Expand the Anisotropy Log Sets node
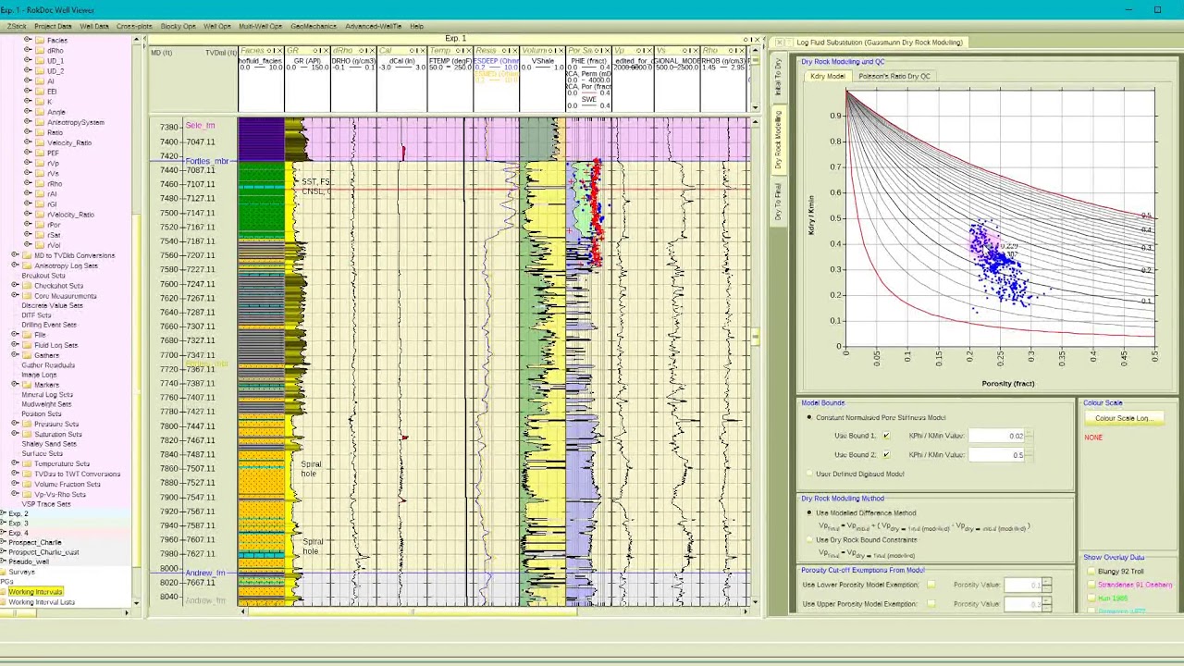The width and height of the screenshot is (1184, 666). click(x=15, y=265)
